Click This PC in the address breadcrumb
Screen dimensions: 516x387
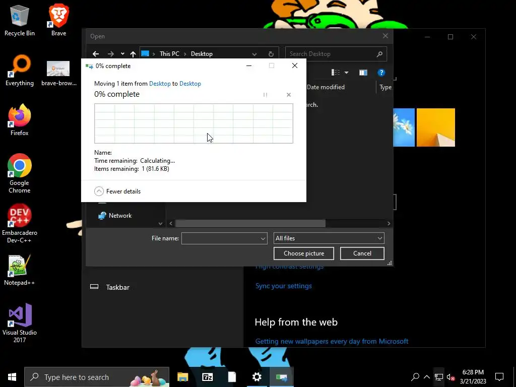point(169,54)
